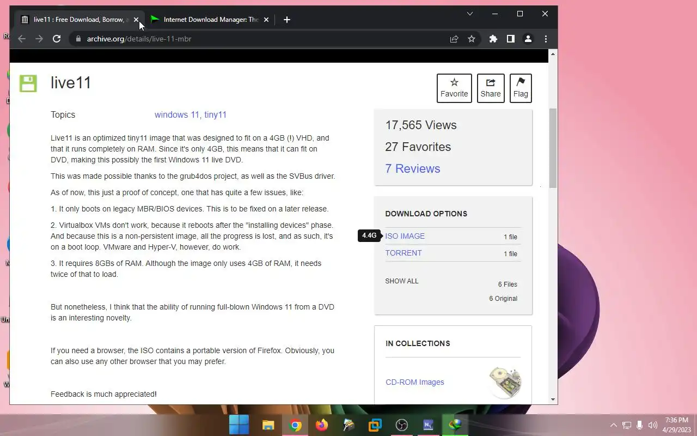Viewport: 697px width, 436px height.
Task: Share this page from the address bar
Action: click(454, 39)
